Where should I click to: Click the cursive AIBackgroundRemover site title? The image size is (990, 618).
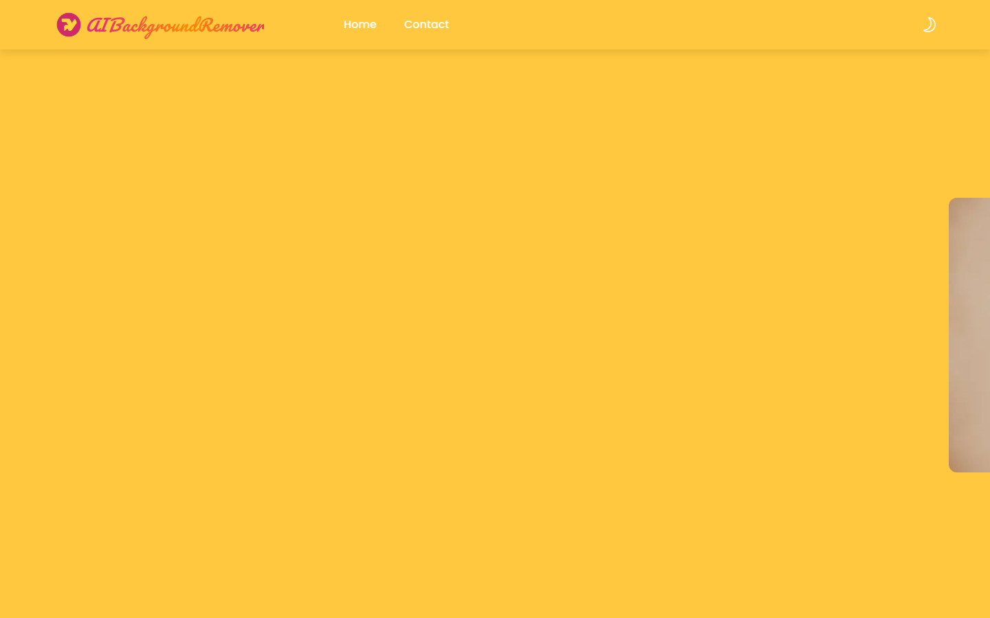point(175,25)
